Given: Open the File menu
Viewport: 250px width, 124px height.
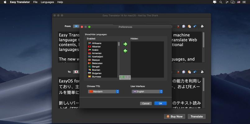Looking at the screenshot, I should pyautogui.click(x=35, y=2).
